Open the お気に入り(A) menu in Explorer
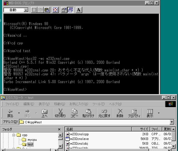This screenshot has width=178, height=151. pyautogui.click(x=79, y=104)
